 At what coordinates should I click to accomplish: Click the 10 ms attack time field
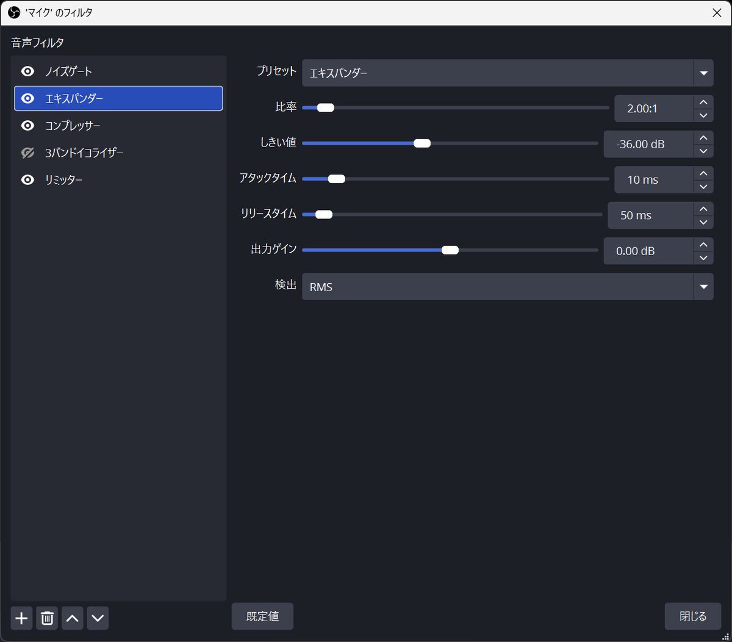654,180
